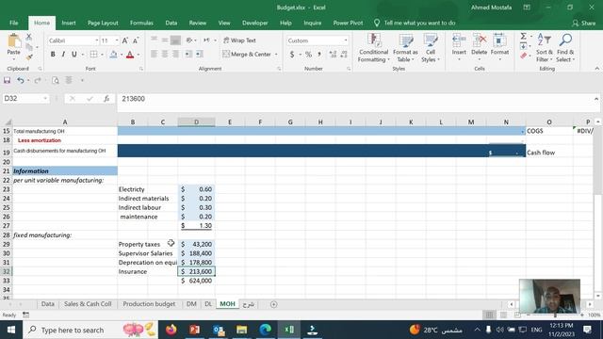The height and width of the screenshot is (339, 603).
Task: Apply cell borders icon
Action: click(x=93, y=55)
